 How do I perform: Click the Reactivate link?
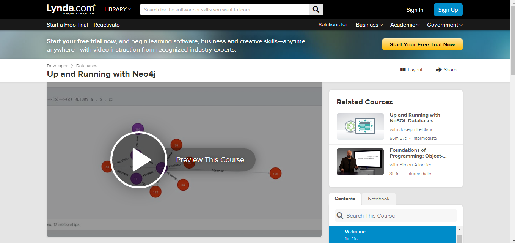pos(107,25)
